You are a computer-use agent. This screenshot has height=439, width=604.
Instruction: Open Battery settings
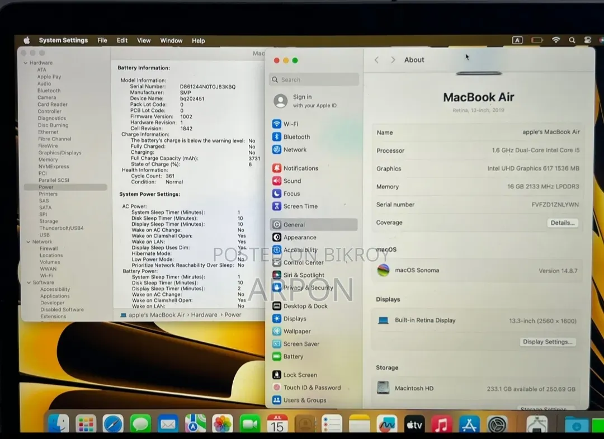(x=288, y=357)
